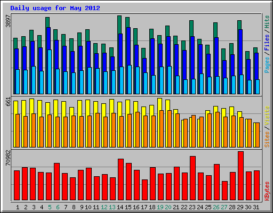Click day label 25 on x-axis
The width and height of the screenshot is (273, 213).
(208, 207)
